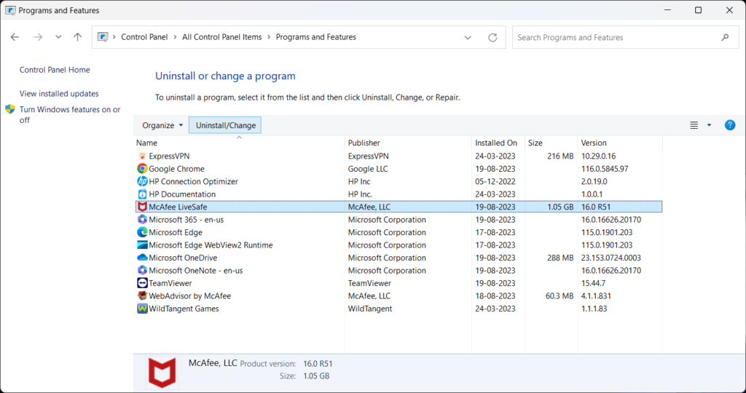
Task: Expand the chevron after All Control Panel Items
Action: click(x=269, y=37)
